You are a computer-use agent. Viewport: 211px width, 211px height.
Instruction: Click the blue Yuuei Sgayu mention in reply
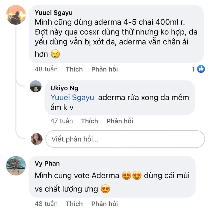[x=72, y=97]
